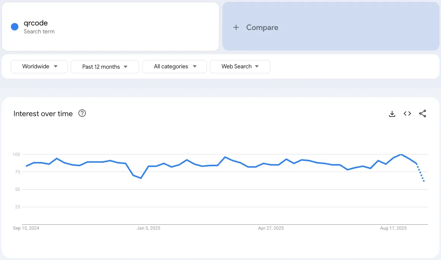Click the Sep 15, 2024 axis label
The width and height of the screenshot is (441, 260).
point(26,228)
